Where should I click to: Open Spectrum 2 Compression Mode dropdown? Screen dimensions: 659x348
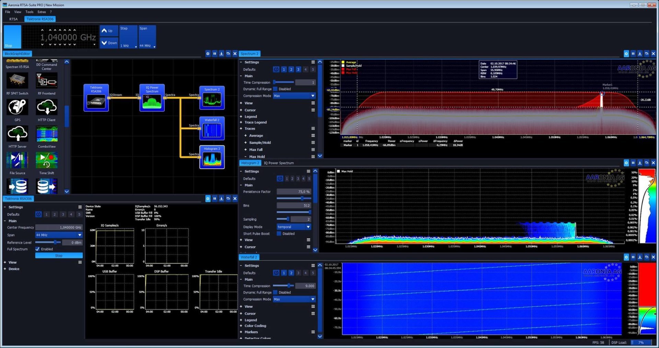pyautogui.click(x=294, y=96)
